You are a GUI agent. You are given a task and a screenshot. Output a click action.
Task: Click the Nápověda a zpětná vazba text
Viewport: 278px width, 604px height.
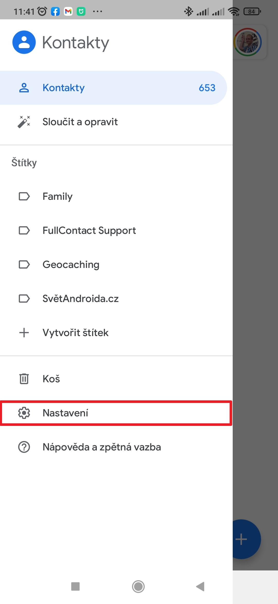coord(102,447)
